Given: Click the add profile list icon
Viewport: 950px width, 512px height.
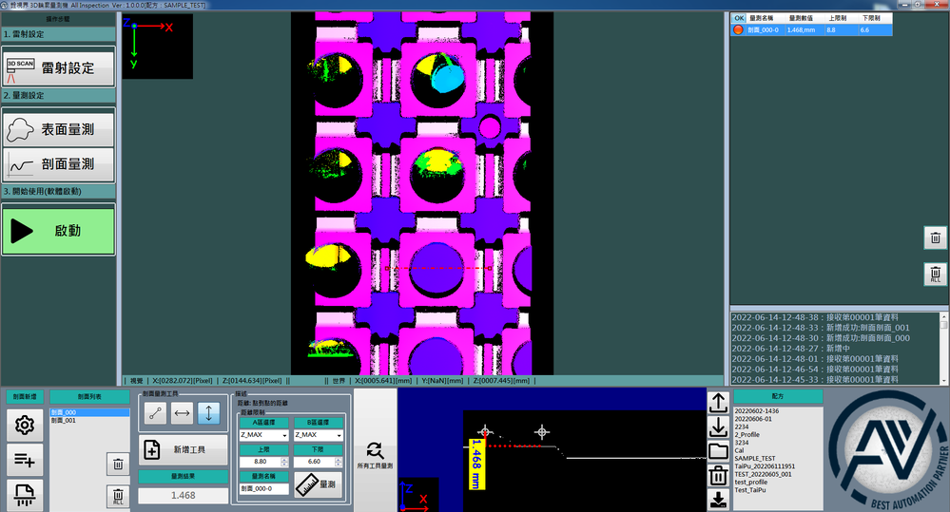Looking at the screenshot, I should (24, 461).
